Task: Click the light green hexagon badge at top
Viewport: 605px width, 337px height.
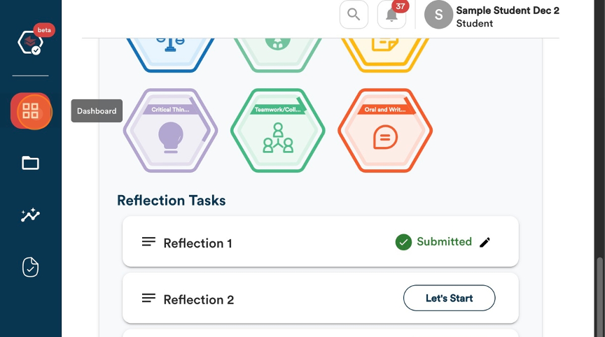Action: pyautogui.click(x=278, y=54)
